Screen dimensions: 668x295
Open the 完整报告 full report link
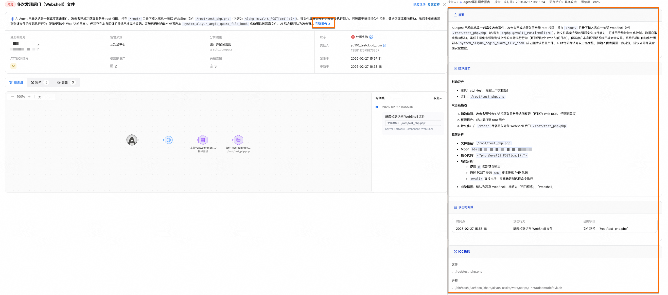tap(323, 24)
